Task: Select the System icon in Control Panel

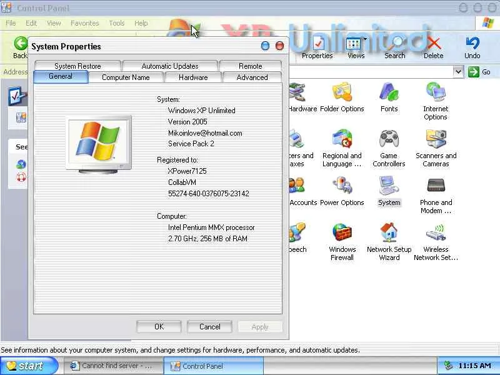Action: pyautogui.click(x=389, y=191)
